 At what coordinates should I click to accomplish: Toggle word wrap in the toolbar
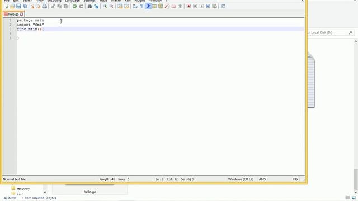click(x=135, y=6)
